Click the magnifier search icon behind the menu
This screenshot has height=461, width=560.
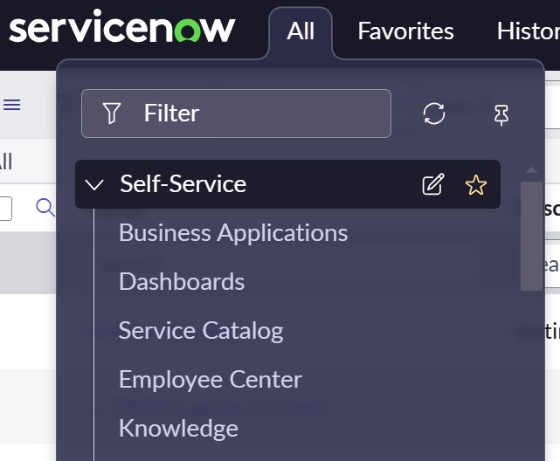(x=45, y=207)
